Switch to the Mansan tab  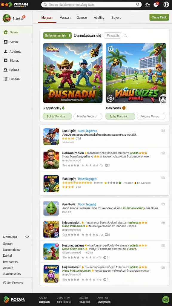(47, 18)
